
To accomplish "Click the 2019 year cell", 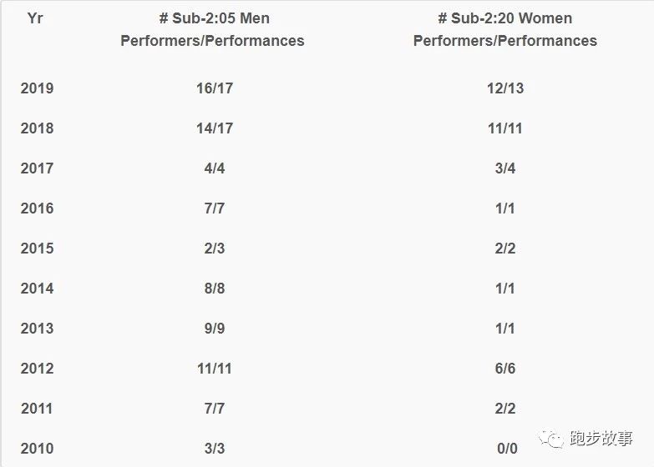I will tap(37, 88).
